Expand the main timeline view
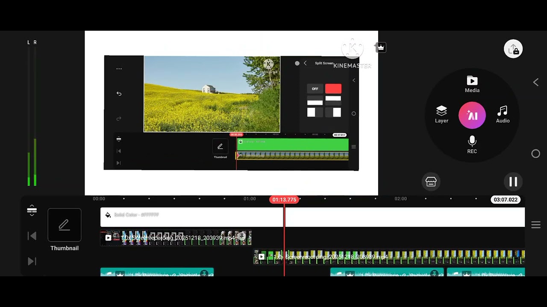This screenshot has height=307, width=547. point(32,210)
